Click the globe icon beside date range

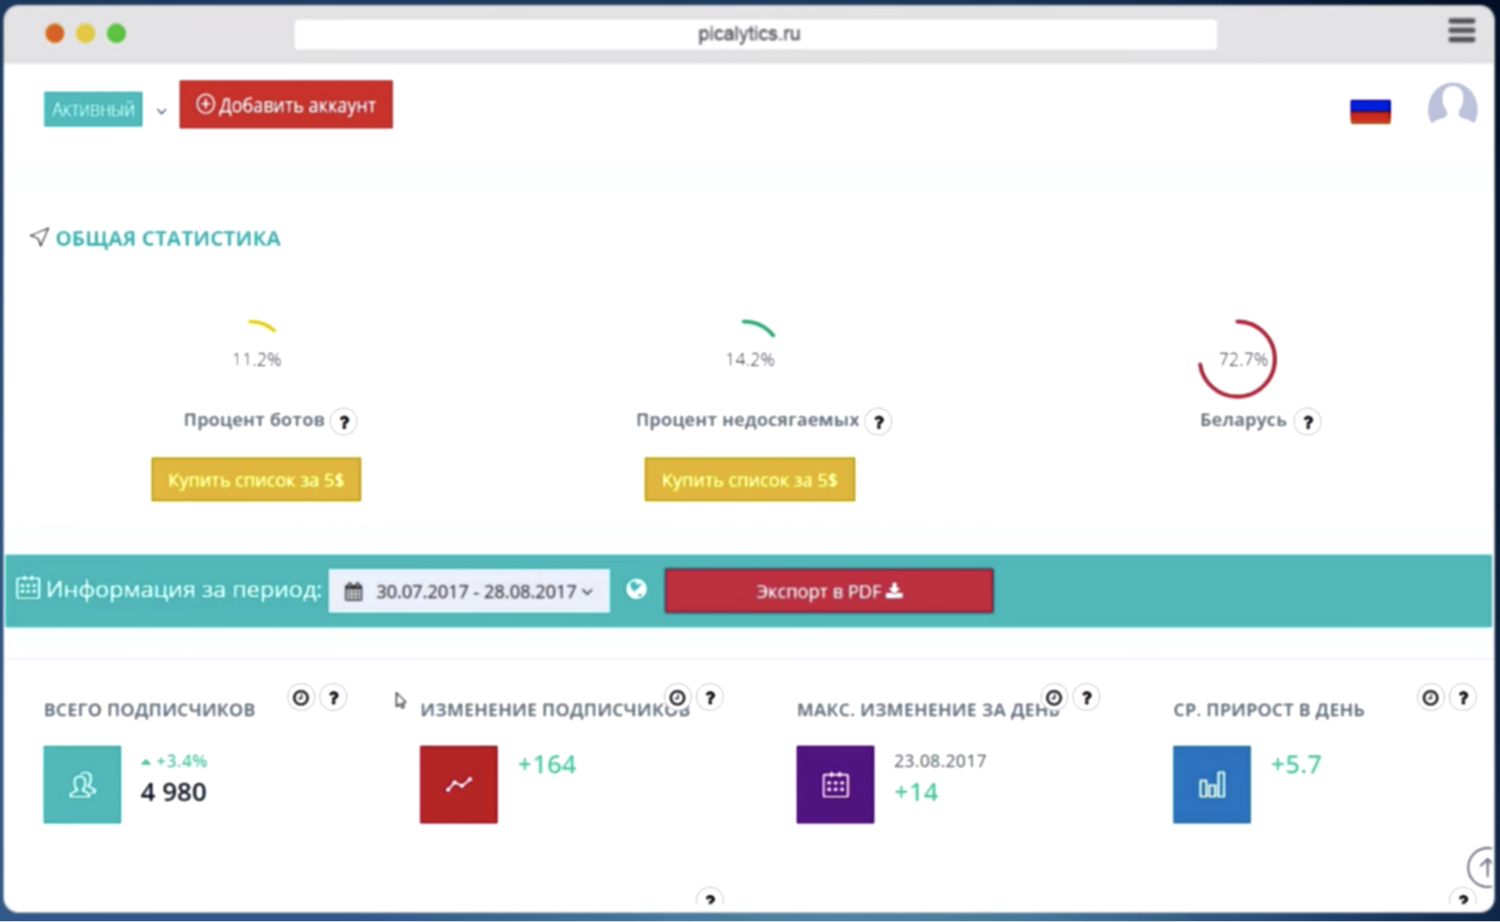pyautogui.click(x=636, y=589)
